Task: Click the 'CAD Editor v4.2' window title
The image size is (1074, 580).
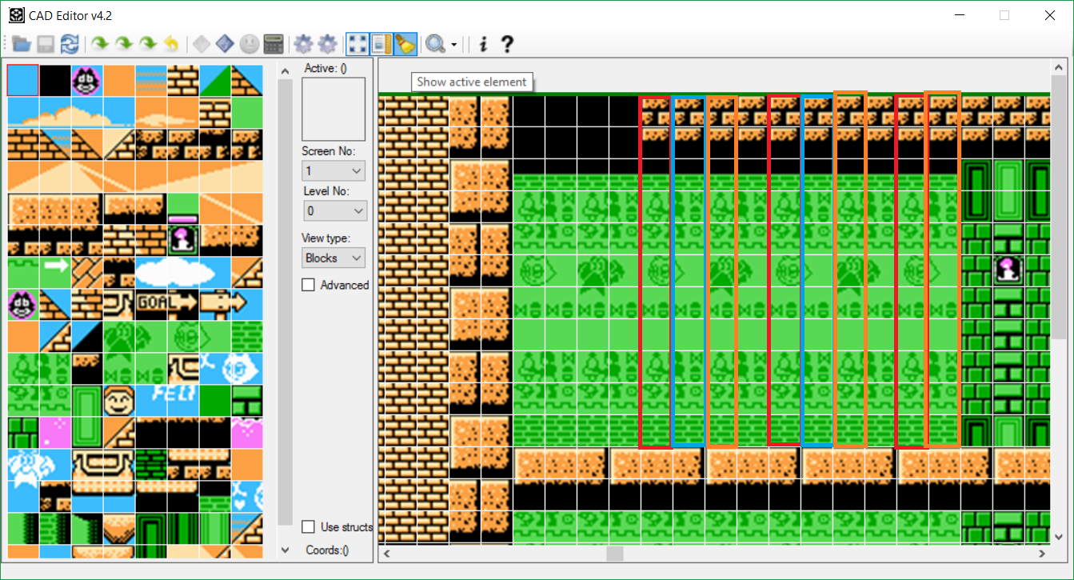Action: point(71,15)
